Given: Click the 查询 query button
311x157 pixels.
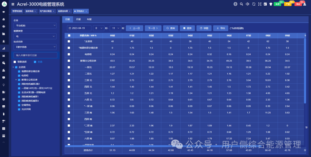Looking at the screenshot, I should click(170, 28).
